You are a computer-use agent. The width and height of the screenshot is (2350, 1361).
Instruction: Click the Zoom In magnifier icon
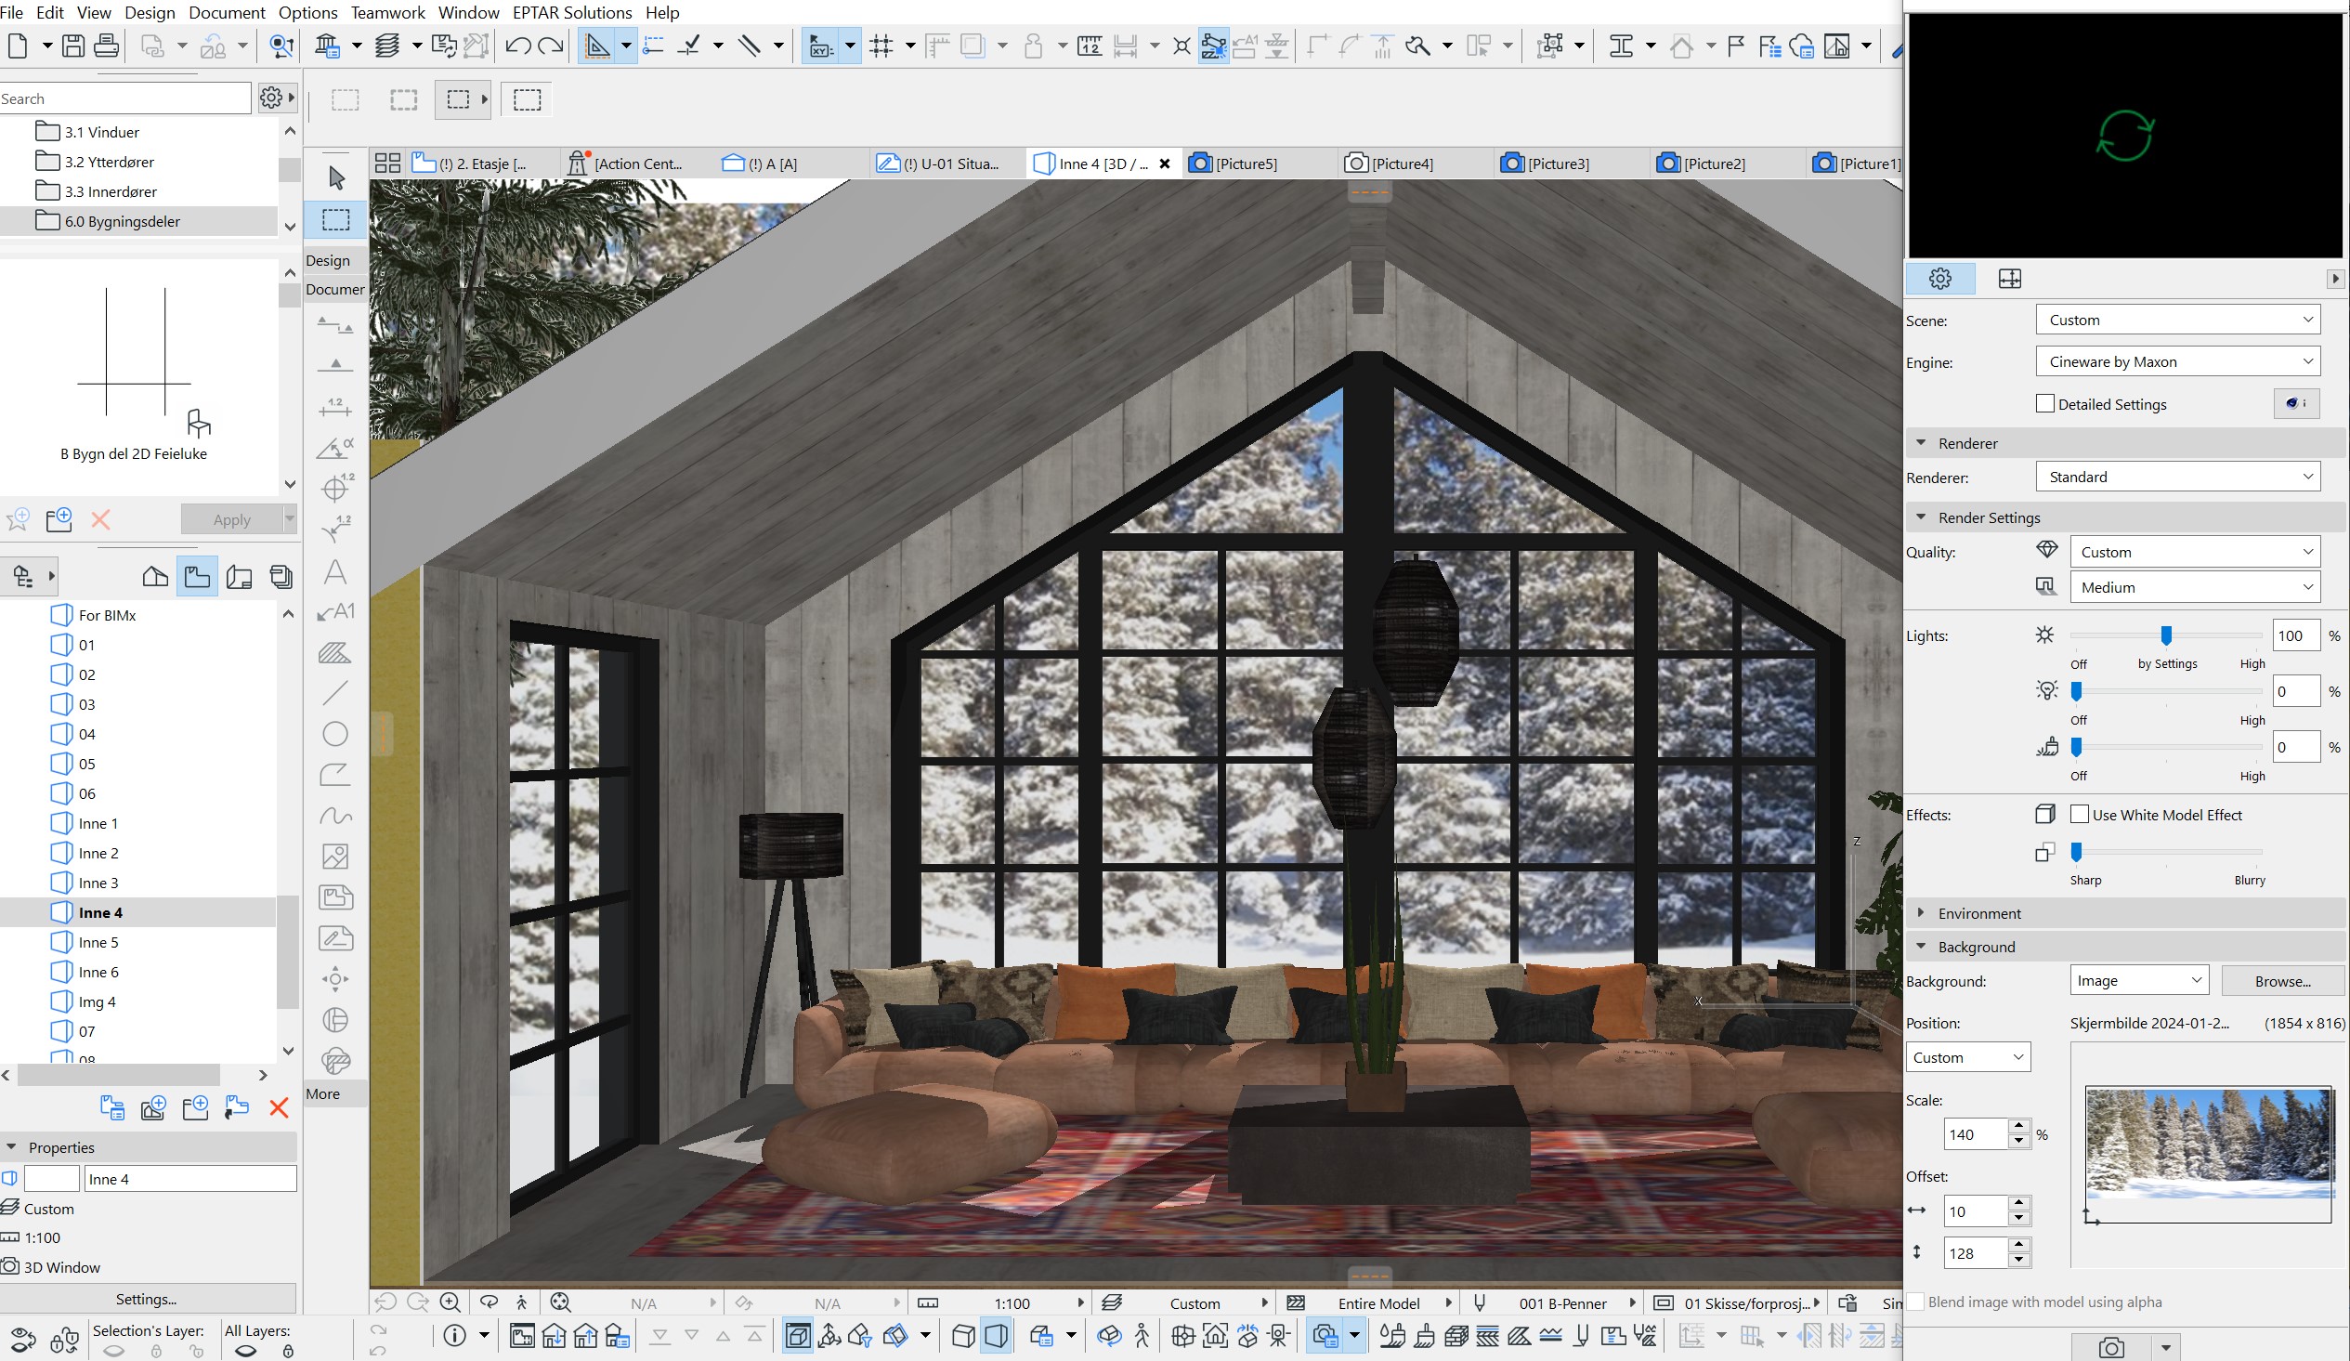point(450,1302)
